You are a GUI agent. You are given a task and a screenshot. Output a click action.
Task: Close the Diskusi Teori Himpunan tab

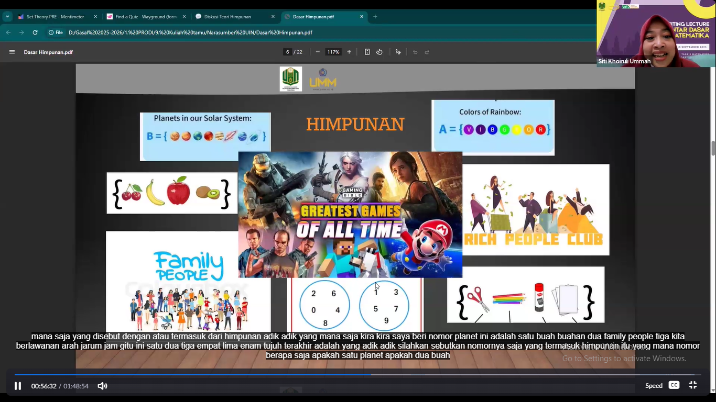(x=273, y=17)
